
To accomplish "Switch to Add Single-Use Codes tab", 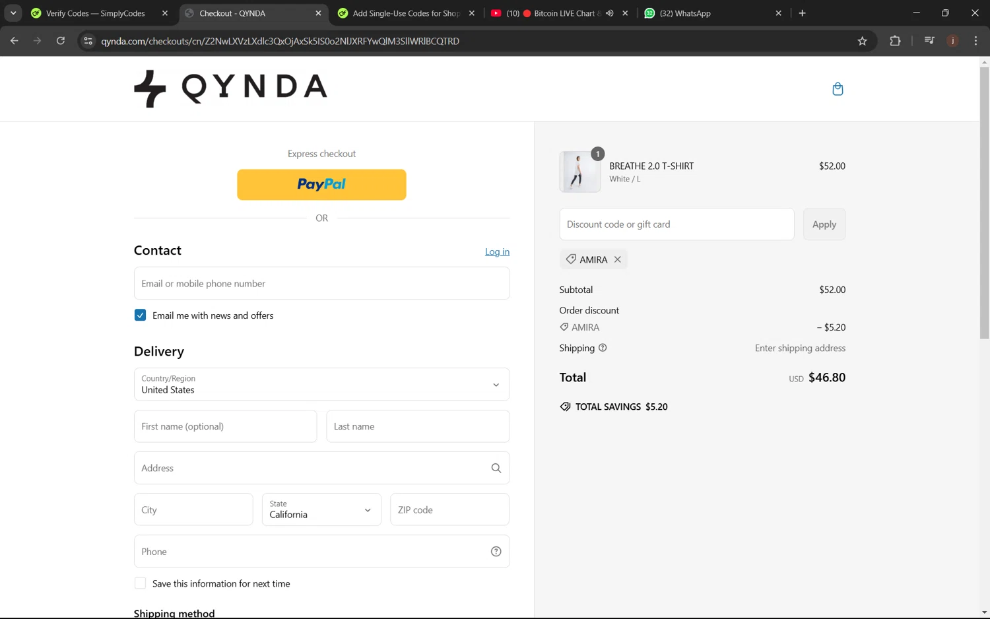I will (x=406, y=13).
